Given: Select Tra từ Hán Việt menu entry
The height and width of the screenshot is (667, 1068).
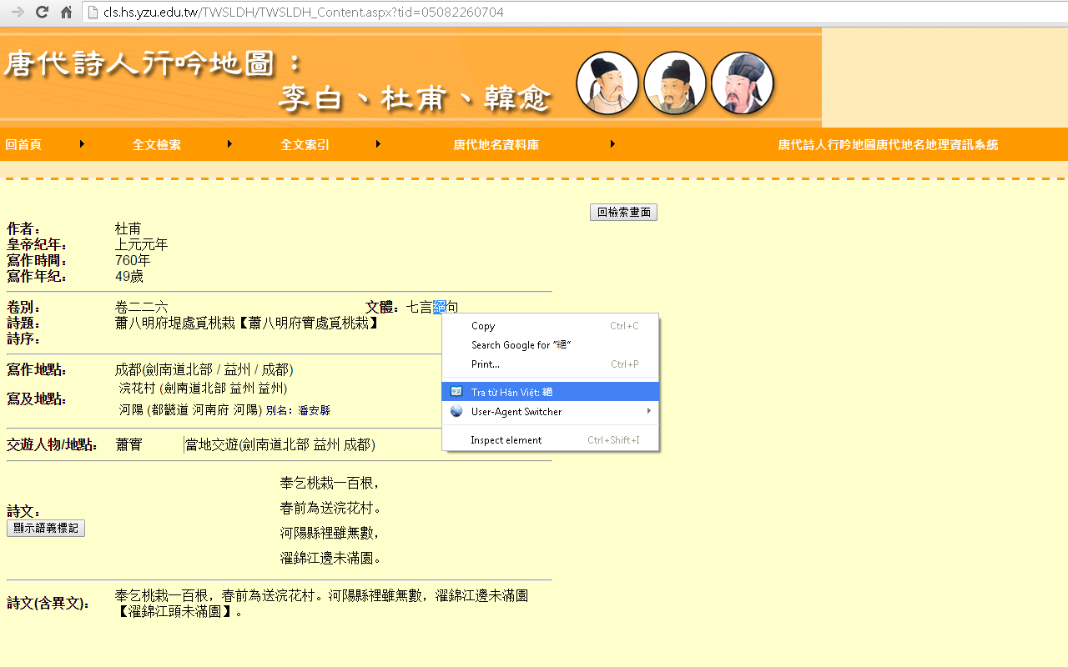Looking at the screenshot, I should click(x=551, y=392).
